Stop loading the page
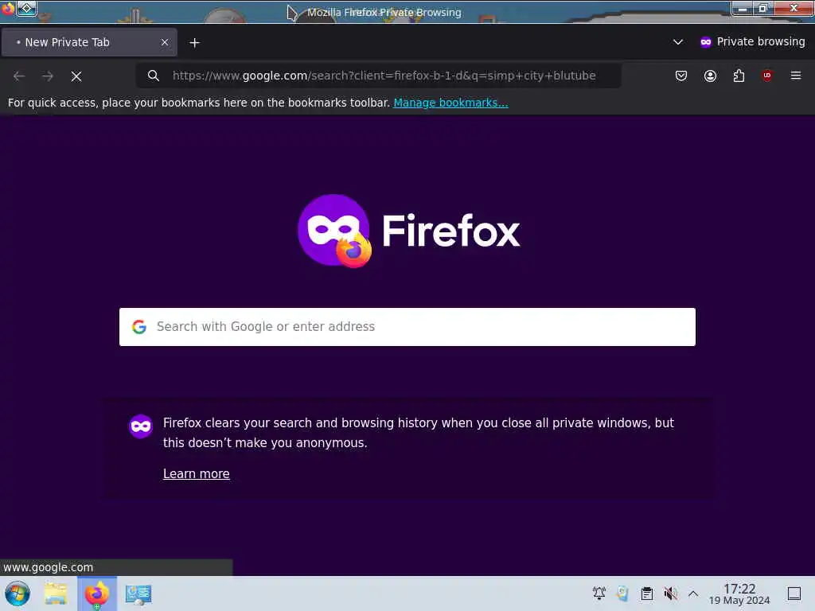 [76, 76]
